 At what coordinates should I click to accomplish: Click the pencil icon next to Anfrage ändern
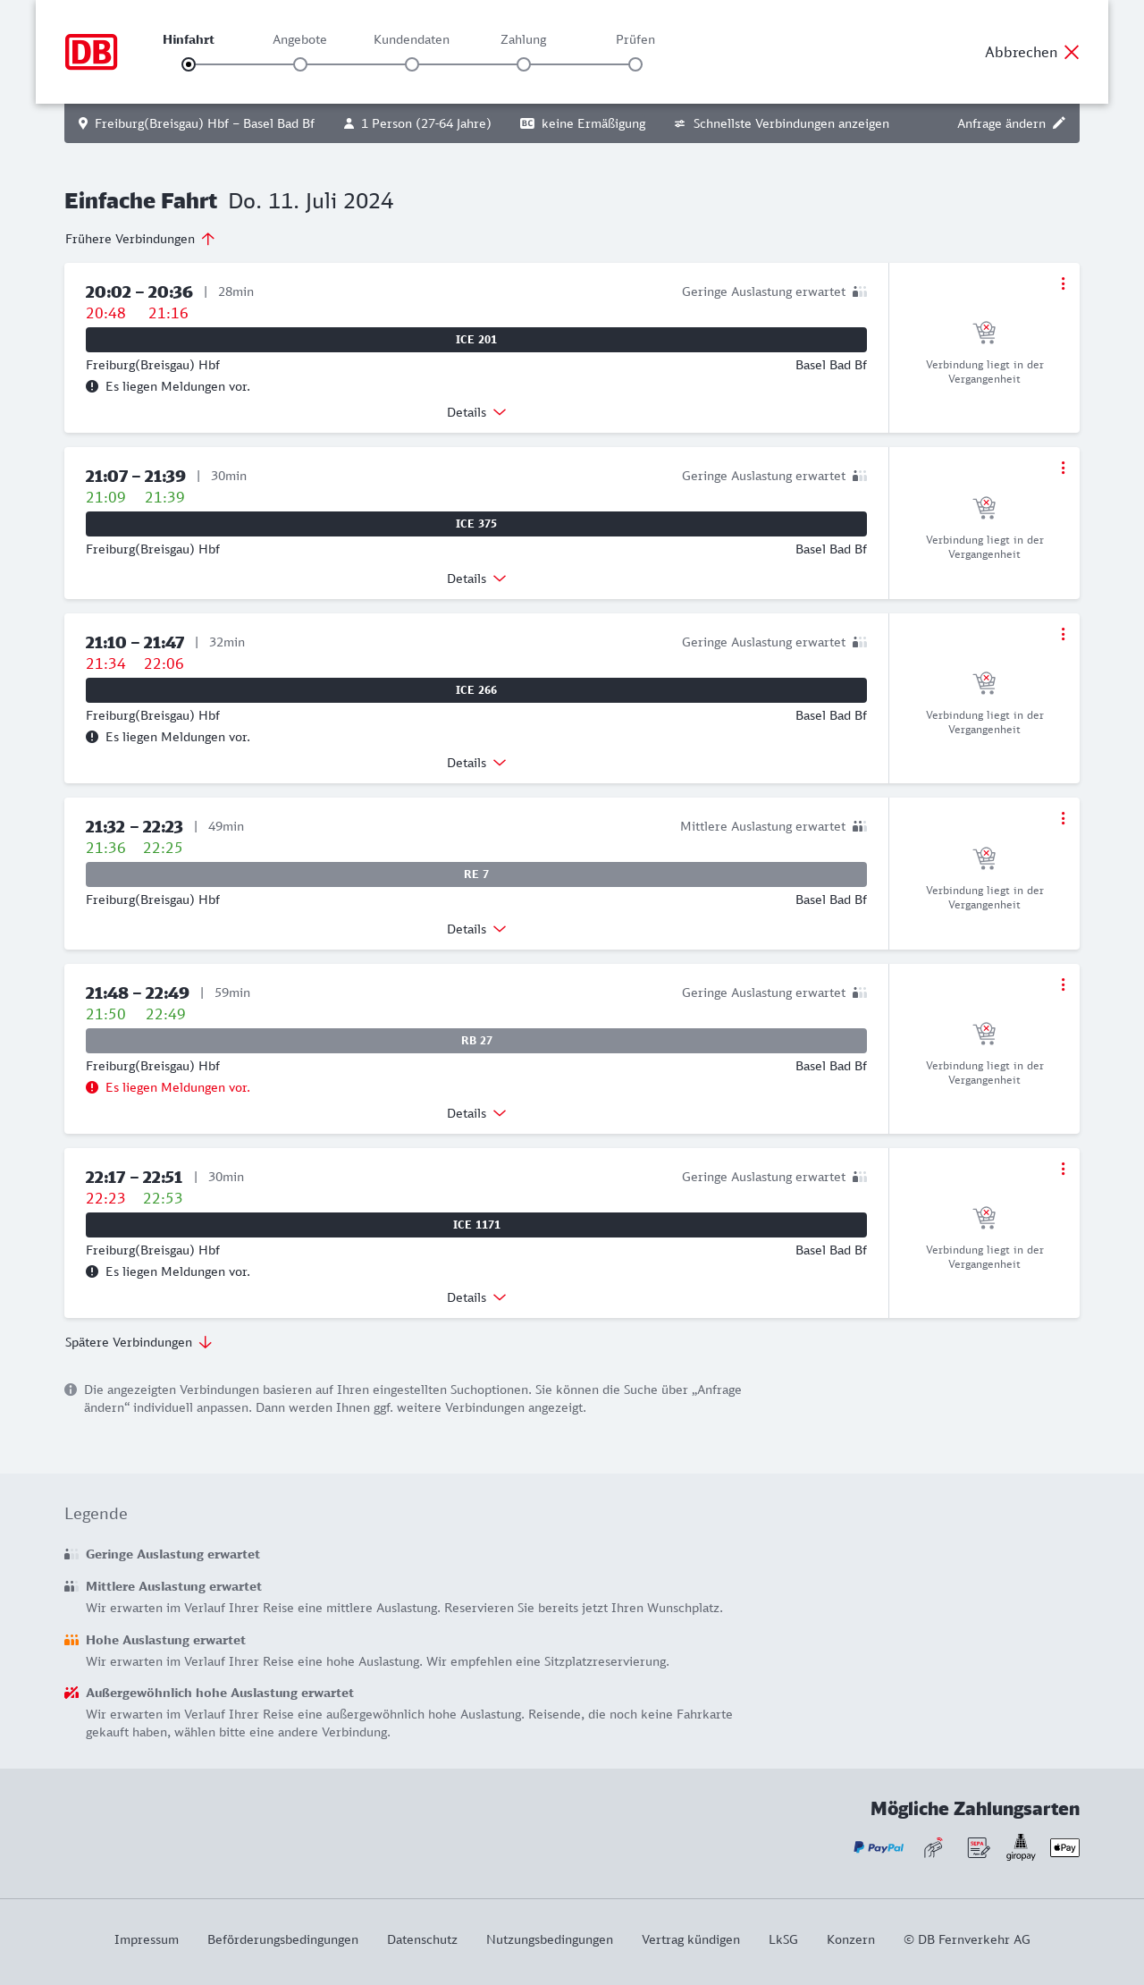pyautogui.click(x=1059, y=123)
